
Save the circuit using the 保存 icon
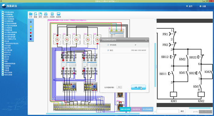pyautogui.click(x=40, y=15)
